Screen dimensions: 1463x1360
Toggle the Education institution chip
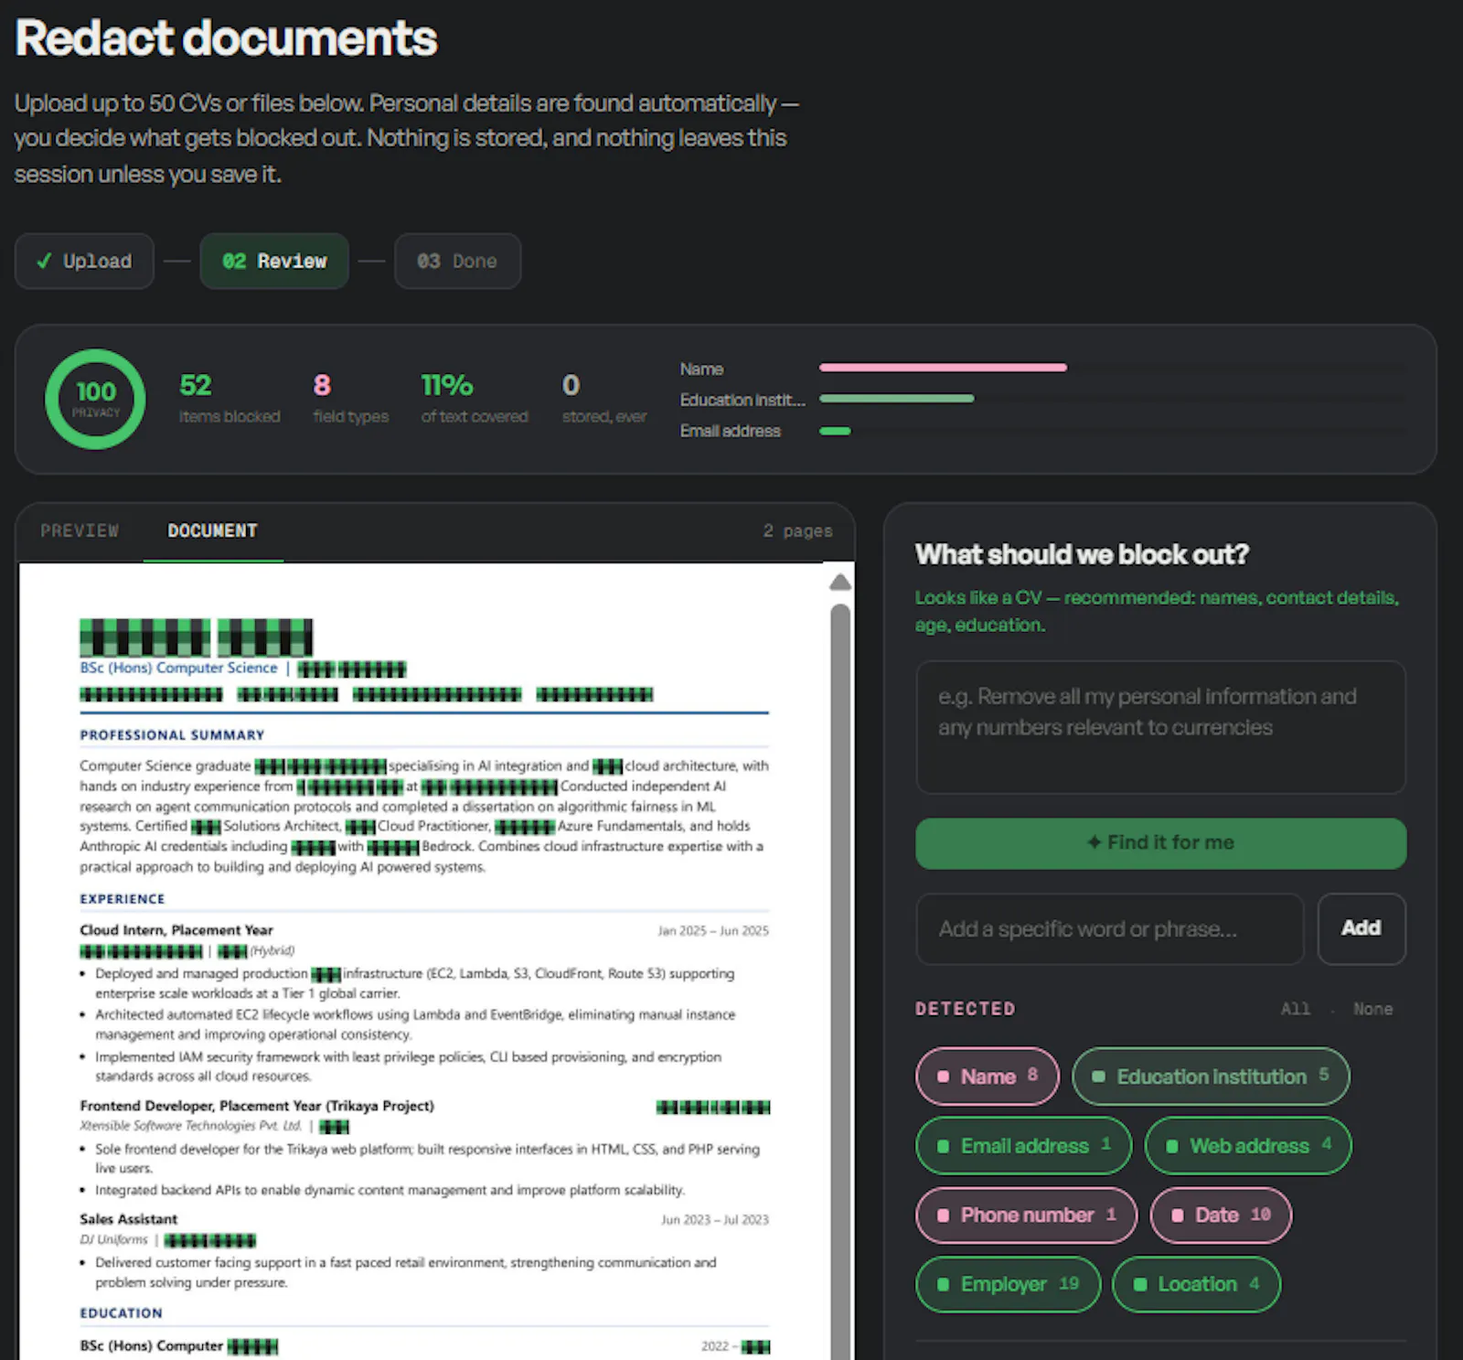click(x=1211, y=1076)
